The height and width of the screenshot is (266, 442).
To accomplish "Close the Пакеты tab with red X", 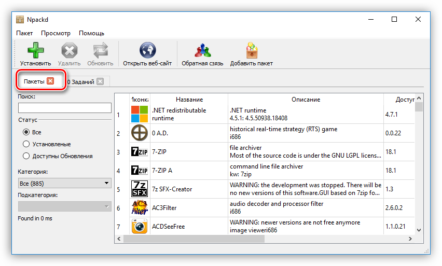I will 50,81.
